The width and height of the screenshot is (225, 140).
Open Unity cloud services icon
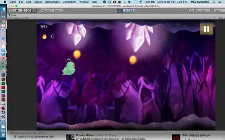point(191,11)
